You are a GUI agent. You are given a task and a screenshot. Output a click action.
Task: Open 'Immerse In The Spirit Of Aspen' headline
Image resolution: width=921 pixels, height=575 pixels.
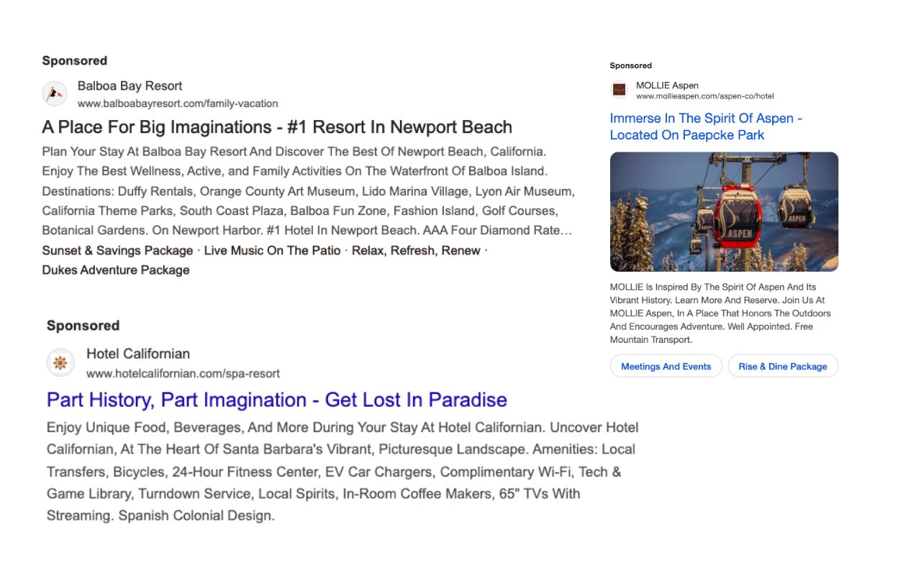[706, 126]
